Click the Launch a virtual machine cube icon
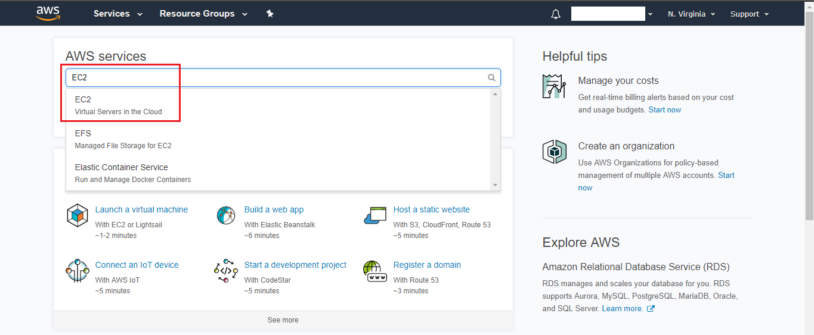Image resolution: width=814 pixels, height=335 pixels. click(x=78, y=215)
